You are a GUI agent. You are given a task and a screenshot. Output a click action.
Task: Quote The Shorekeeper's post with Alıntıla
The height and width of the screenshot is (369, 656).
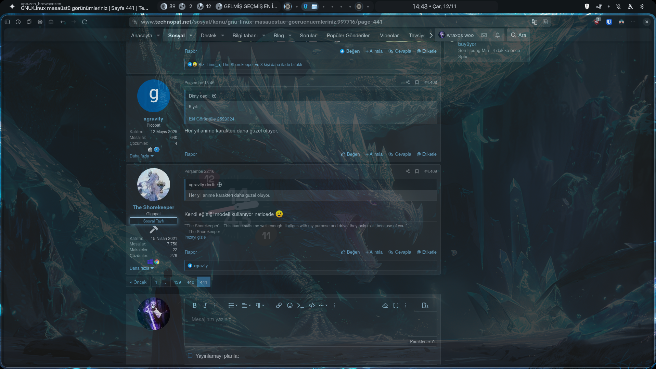point(374,252)
